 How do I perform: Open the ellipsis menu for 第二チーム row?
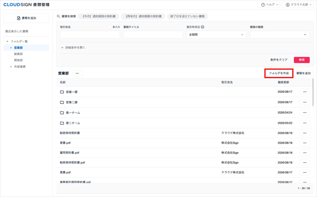pyautogui.click(x=305, y=123)
